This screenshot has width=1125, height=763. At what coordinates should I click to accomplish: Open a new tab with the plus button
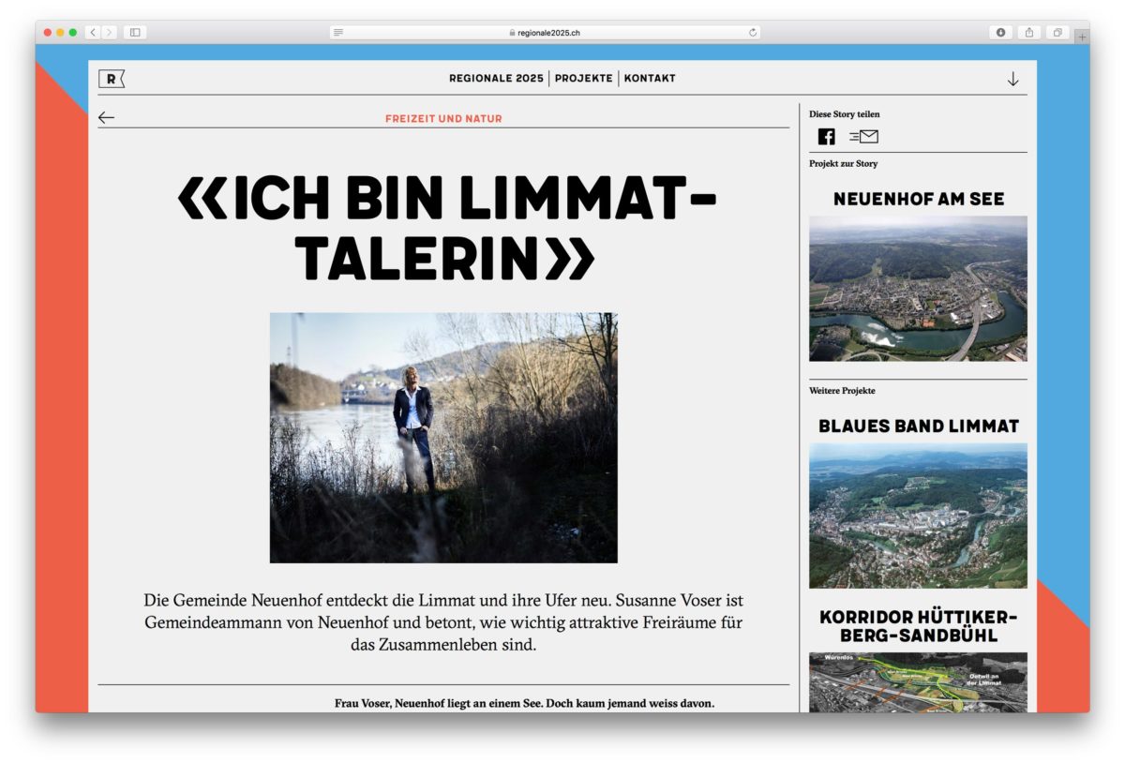click(x=1081, y=37)
